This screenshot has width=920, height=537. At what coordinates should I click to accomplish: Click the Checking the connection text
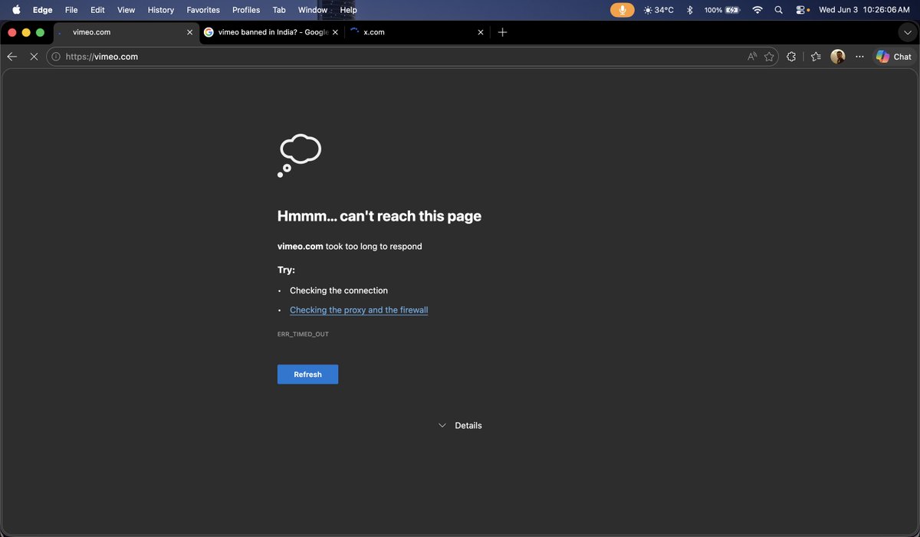point(339,290)
